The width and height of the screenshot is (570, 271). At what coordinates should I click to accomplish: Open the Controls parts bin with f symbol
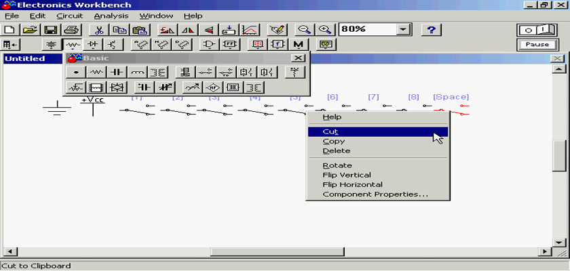tap(278, 45)
